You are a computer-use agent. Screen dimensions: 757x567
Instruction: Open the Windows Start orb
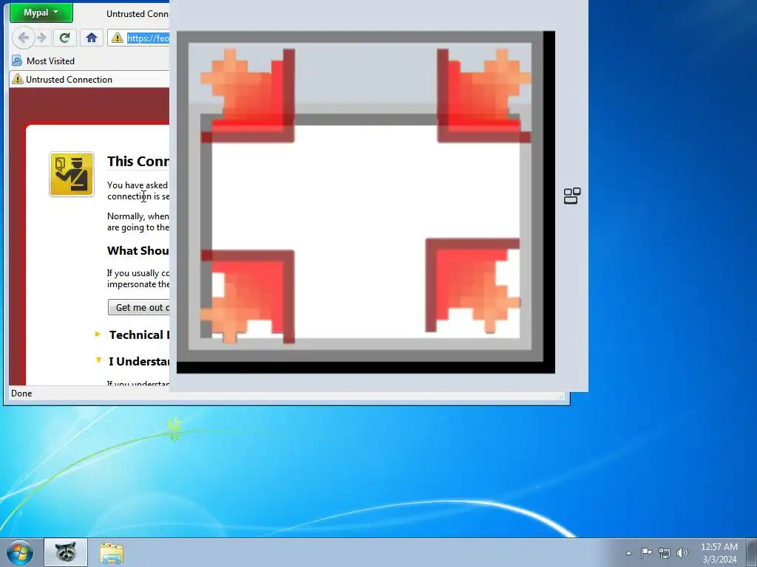coord(20,552)
